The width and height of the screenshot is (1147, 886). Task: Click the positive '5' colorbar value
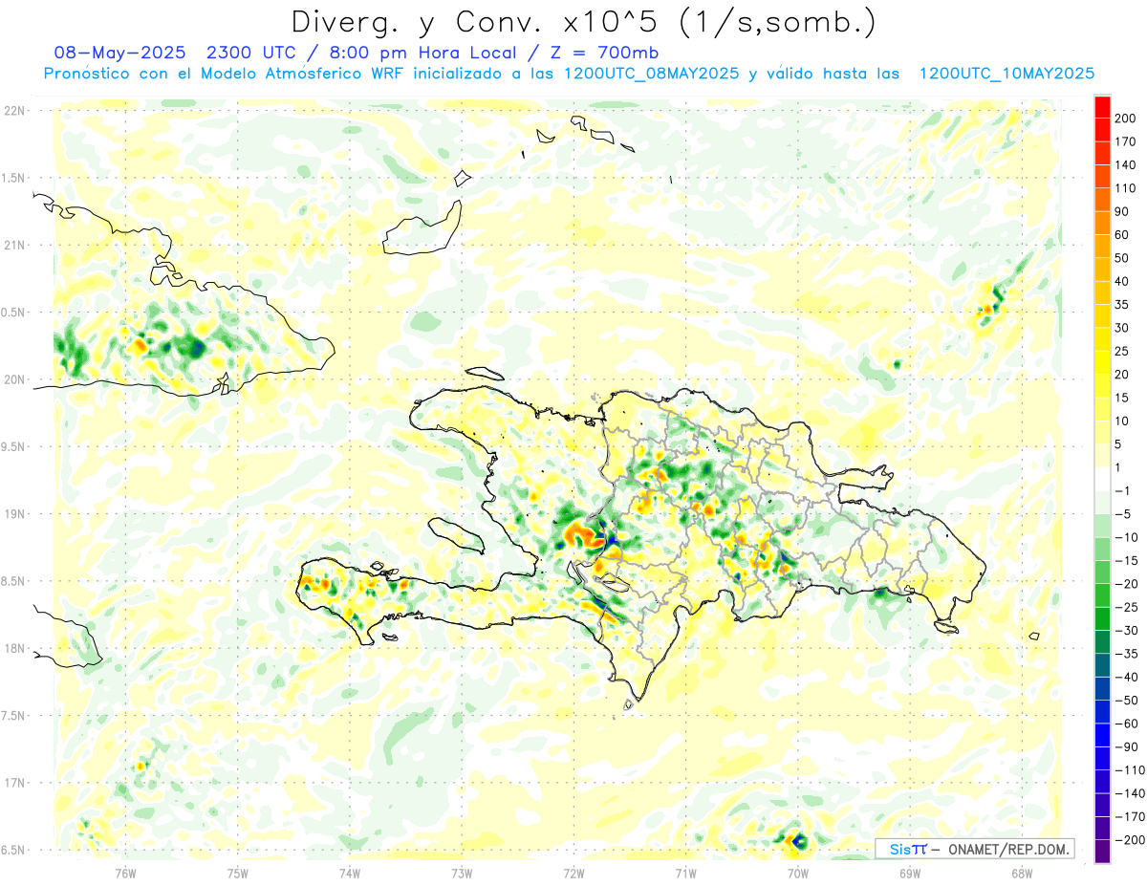(1117, 443)
